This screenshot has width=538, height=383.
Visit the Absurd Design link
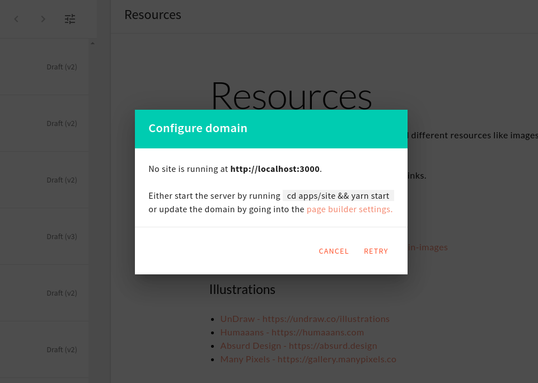tap(298, 345)
